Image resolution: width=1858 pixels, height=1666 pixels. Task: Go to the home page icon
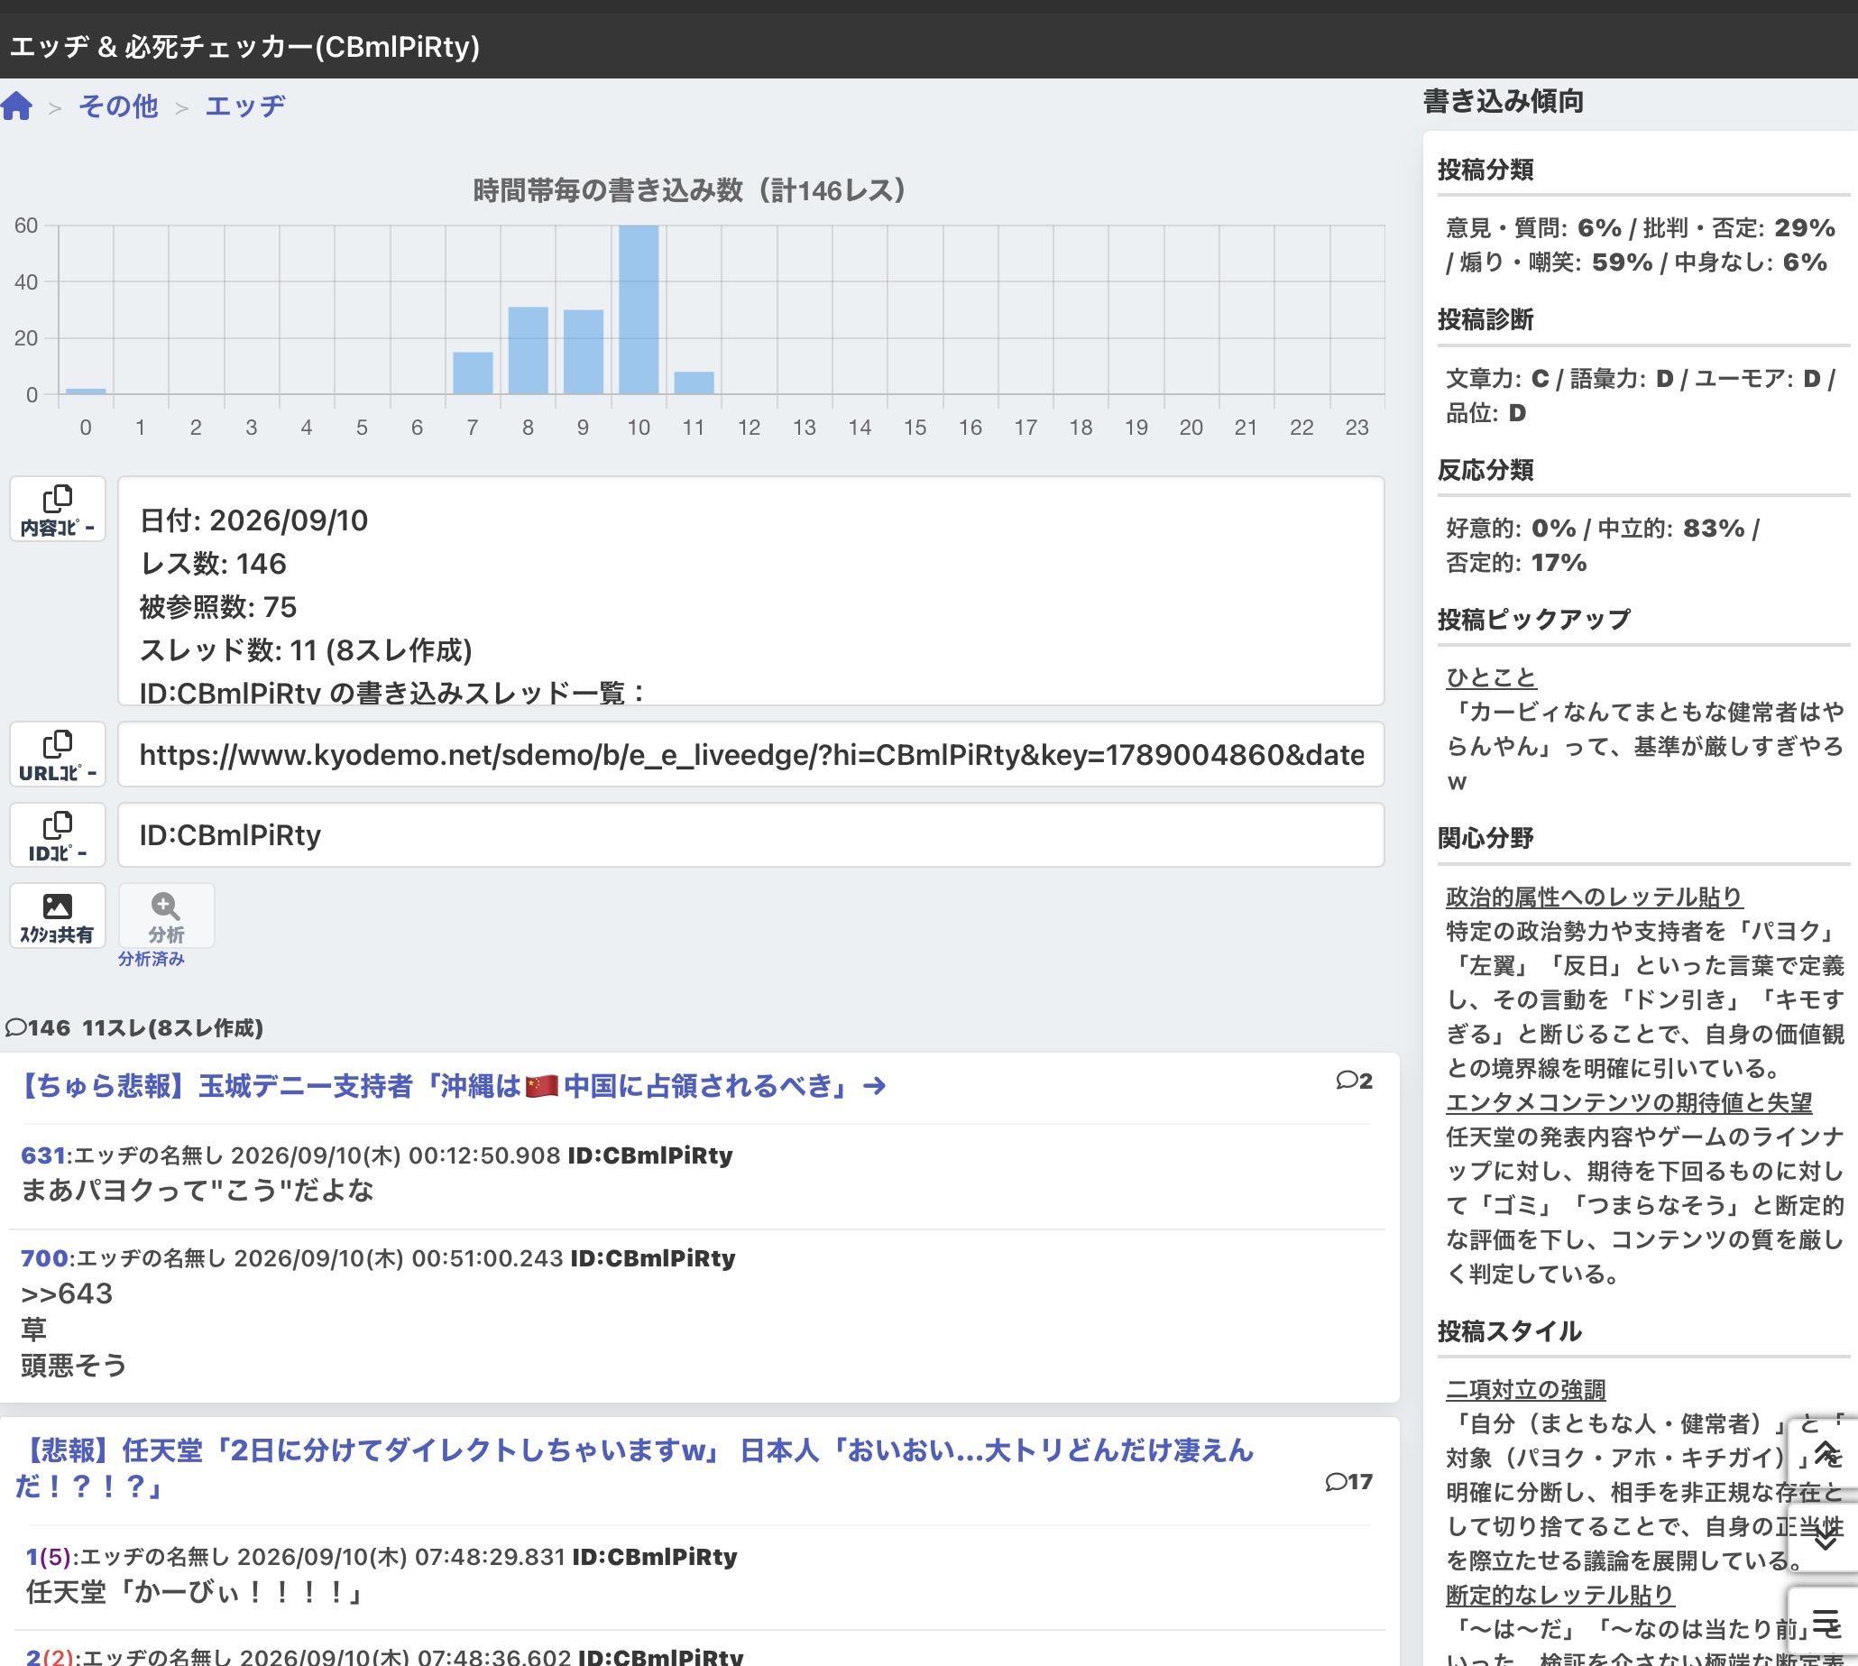pyautogui.click(x=16, y=106)
